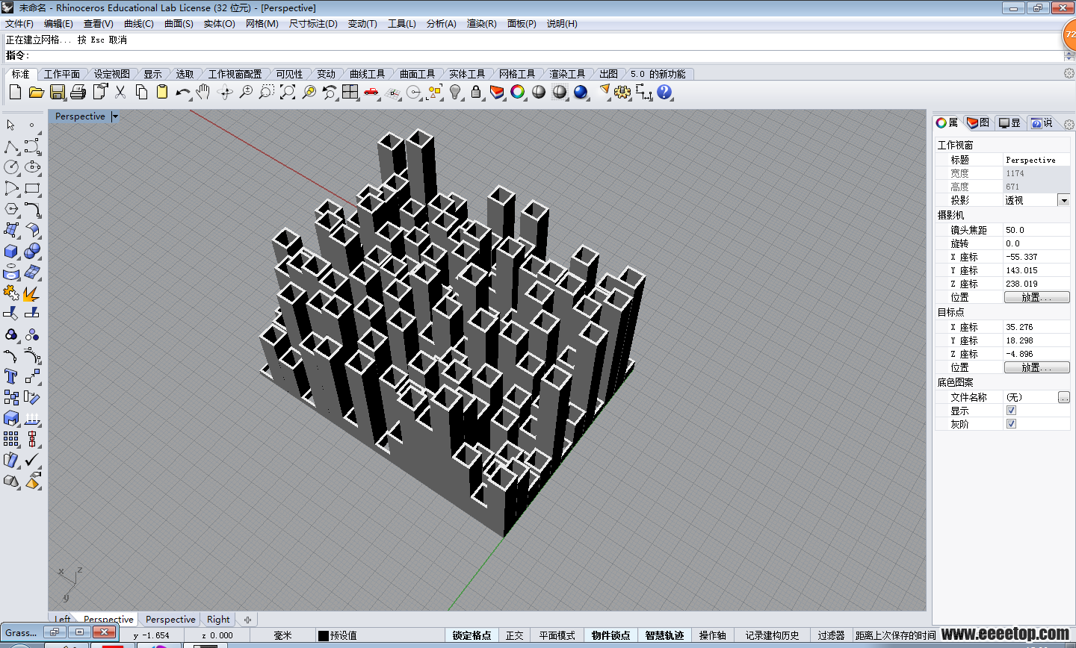The height and width of the screenshot is (648, 1076).
Task: Click the Boolean union spheres icon
Action: 32,251
